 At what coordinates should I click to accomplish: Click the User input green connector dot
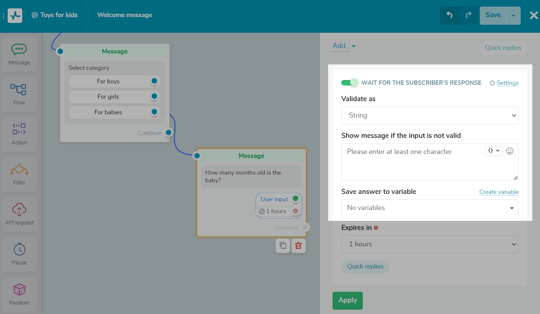pos(295,199)
